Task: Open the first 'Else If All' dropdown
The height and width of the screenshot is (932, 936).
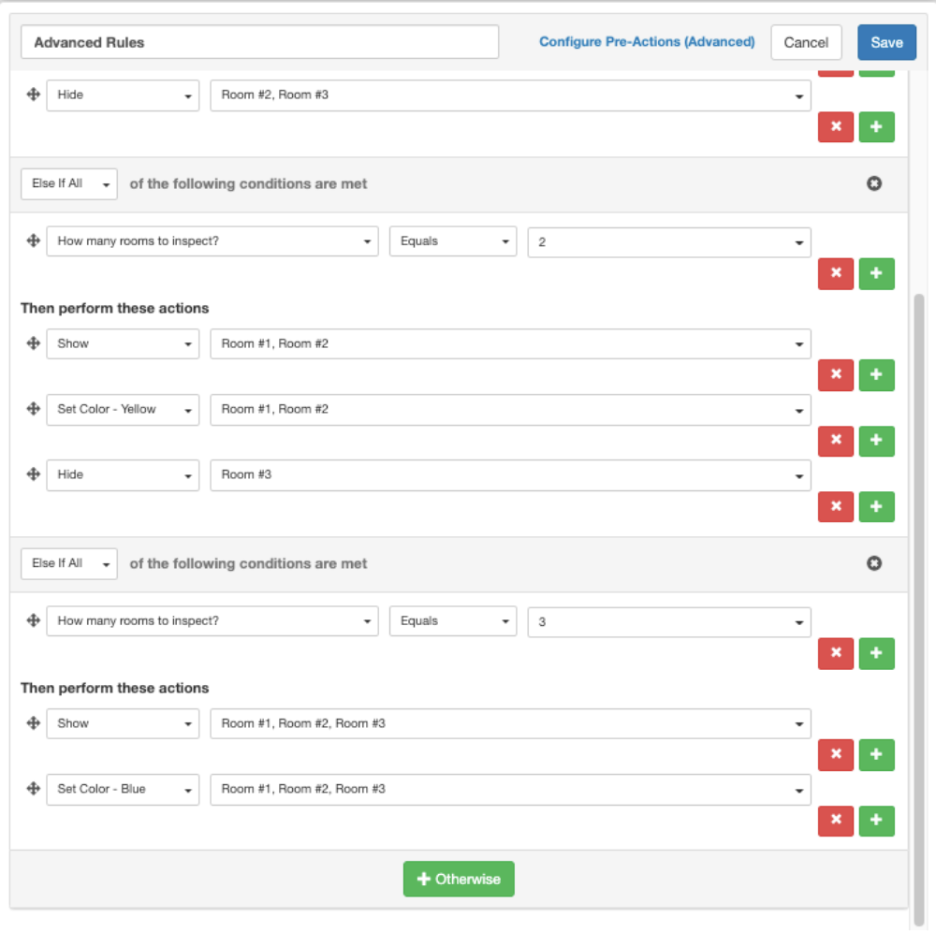Action: 68,183
